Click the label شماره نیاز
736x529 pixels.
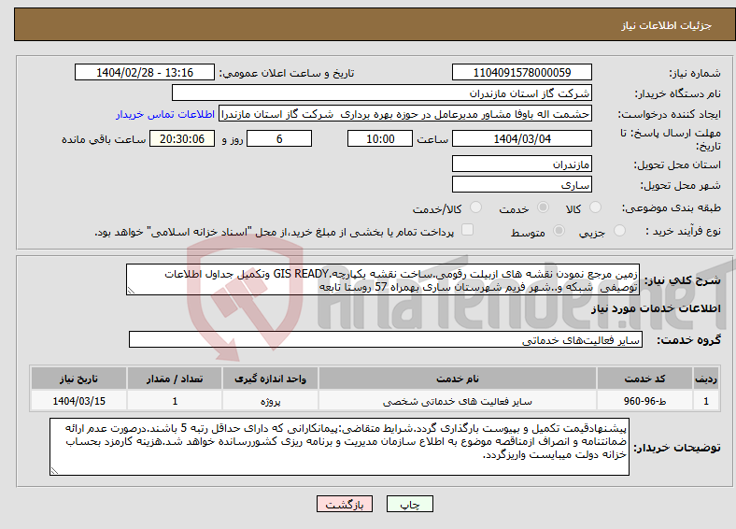(695, 73)
